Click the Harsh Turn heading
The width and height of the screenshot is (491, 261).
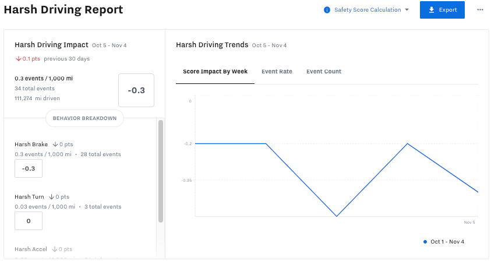(29, 197)
